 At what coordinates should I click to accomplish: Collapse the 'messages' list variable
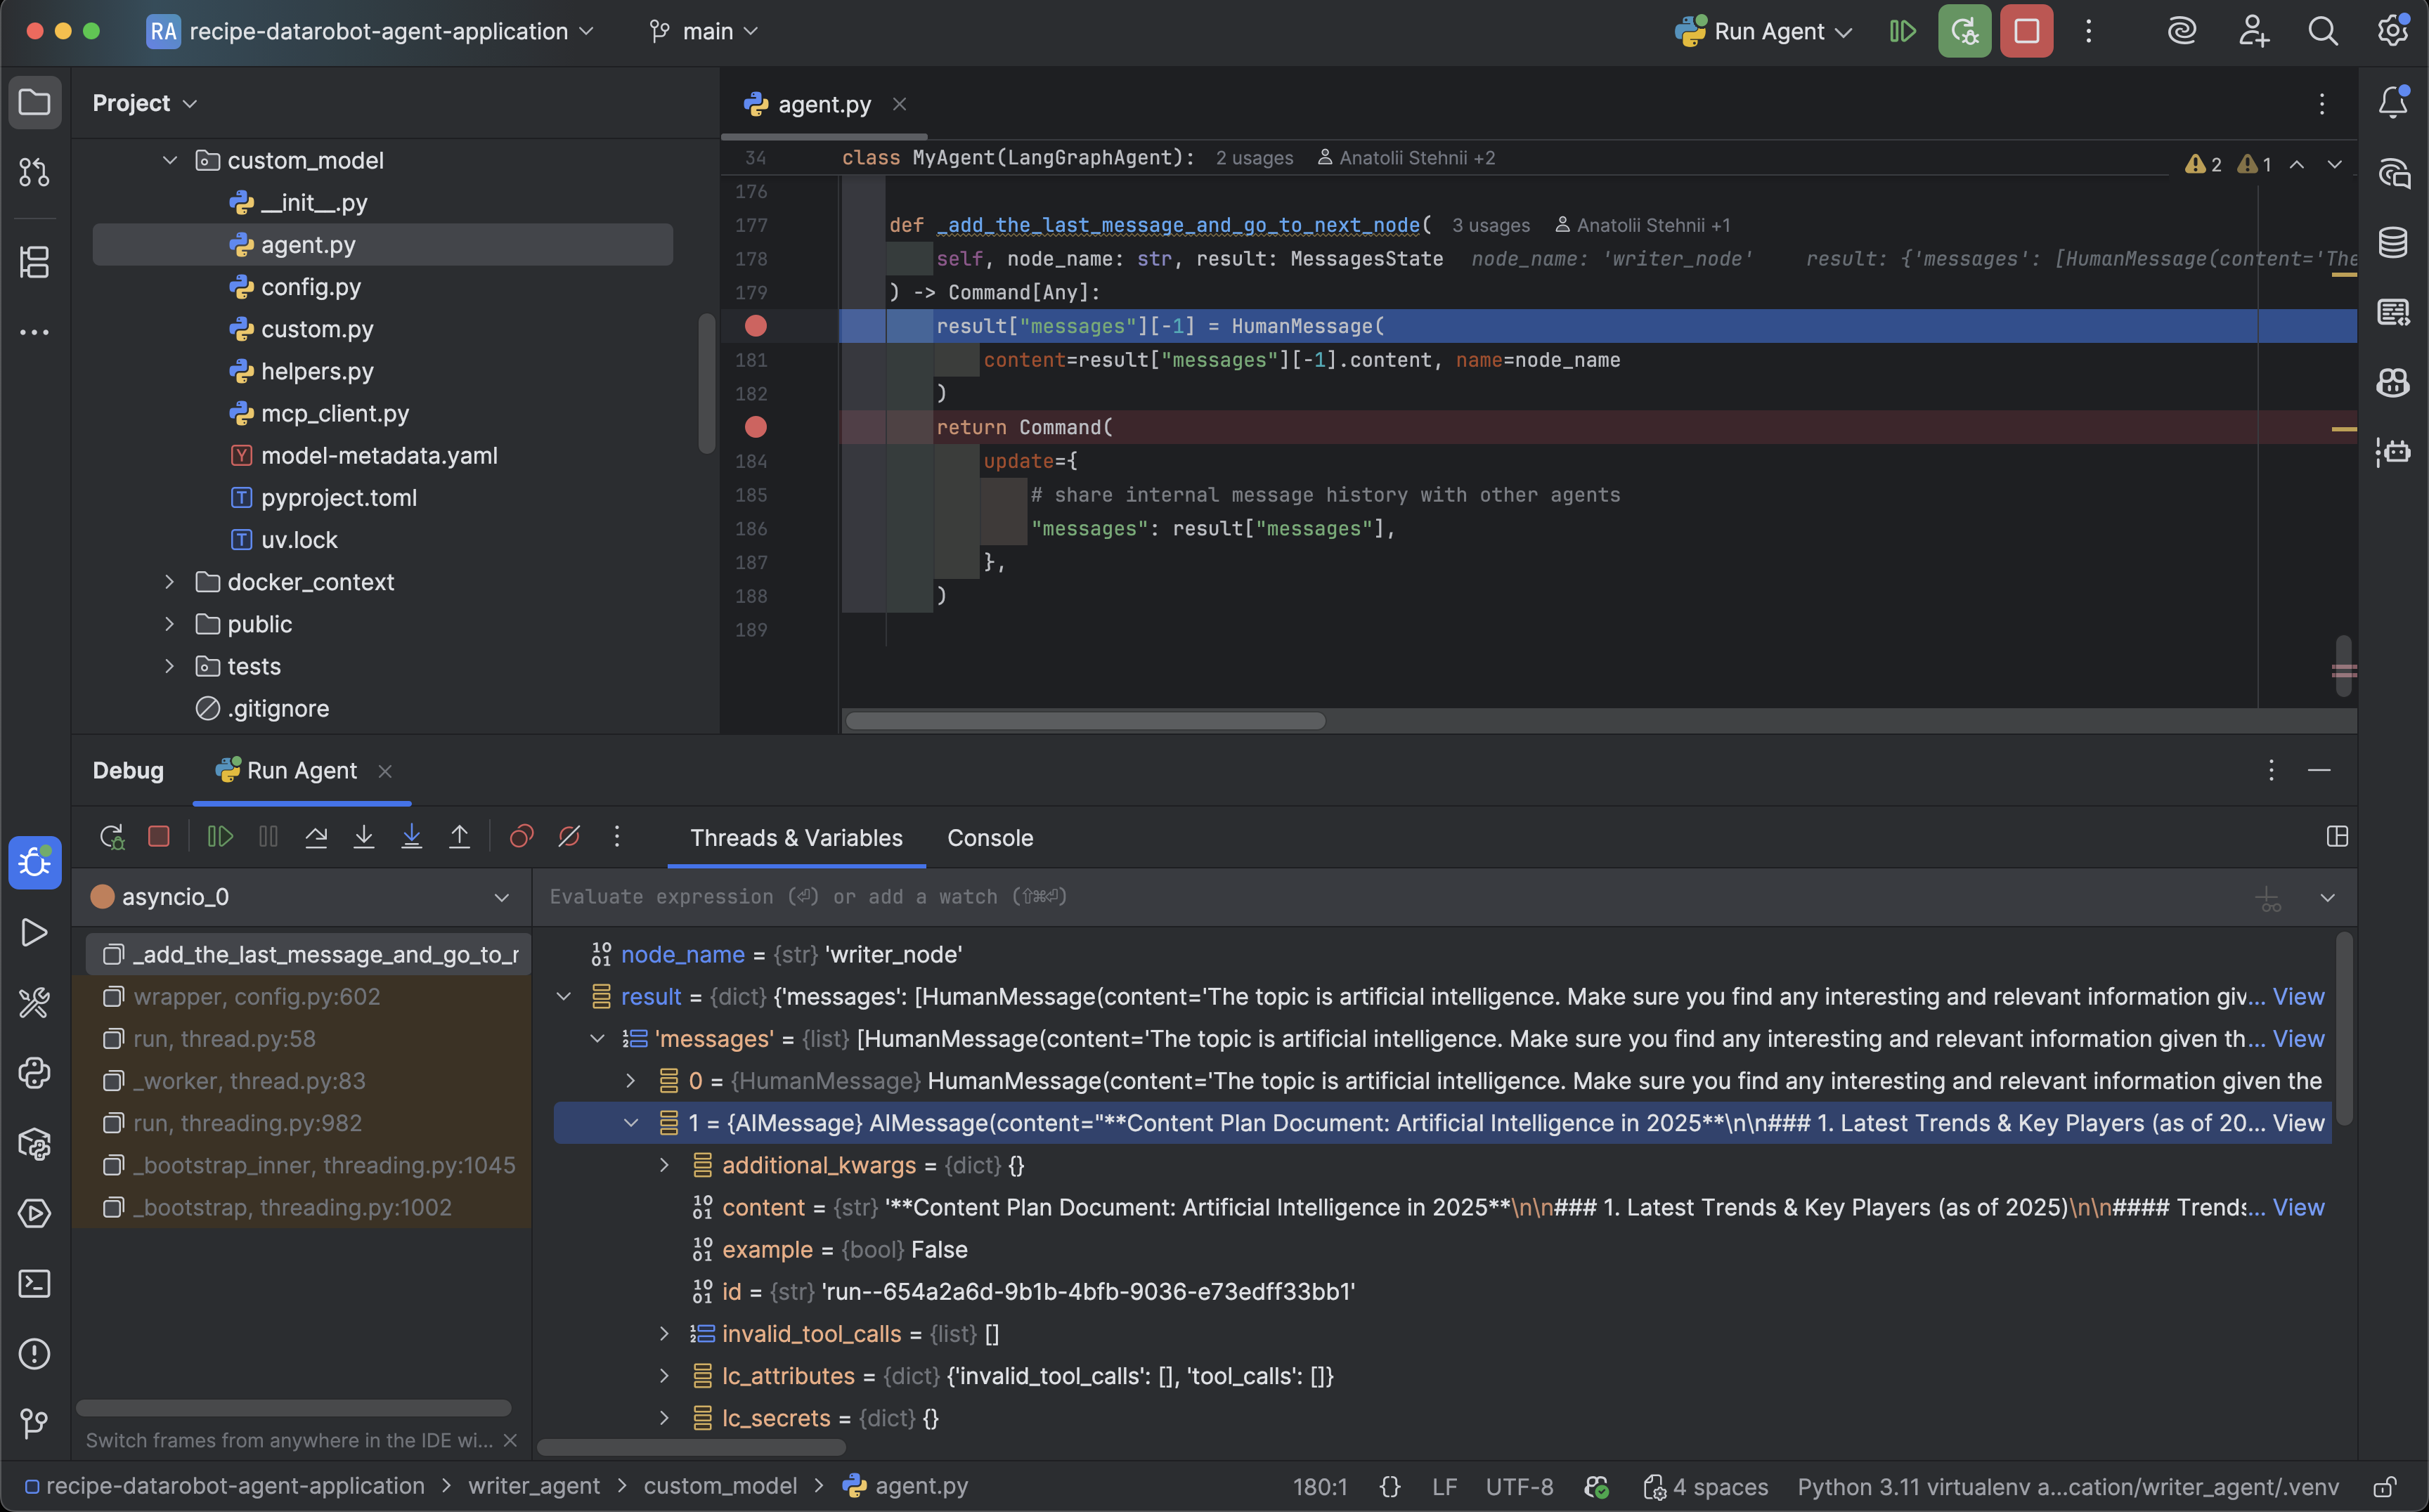(x=597, y=1039)
